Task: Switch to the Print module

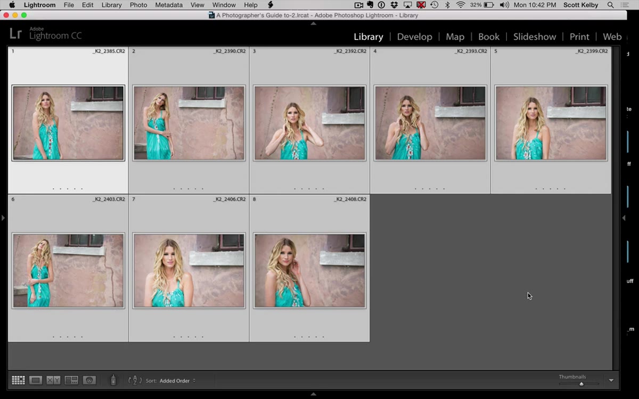Action: pos(579,37)
